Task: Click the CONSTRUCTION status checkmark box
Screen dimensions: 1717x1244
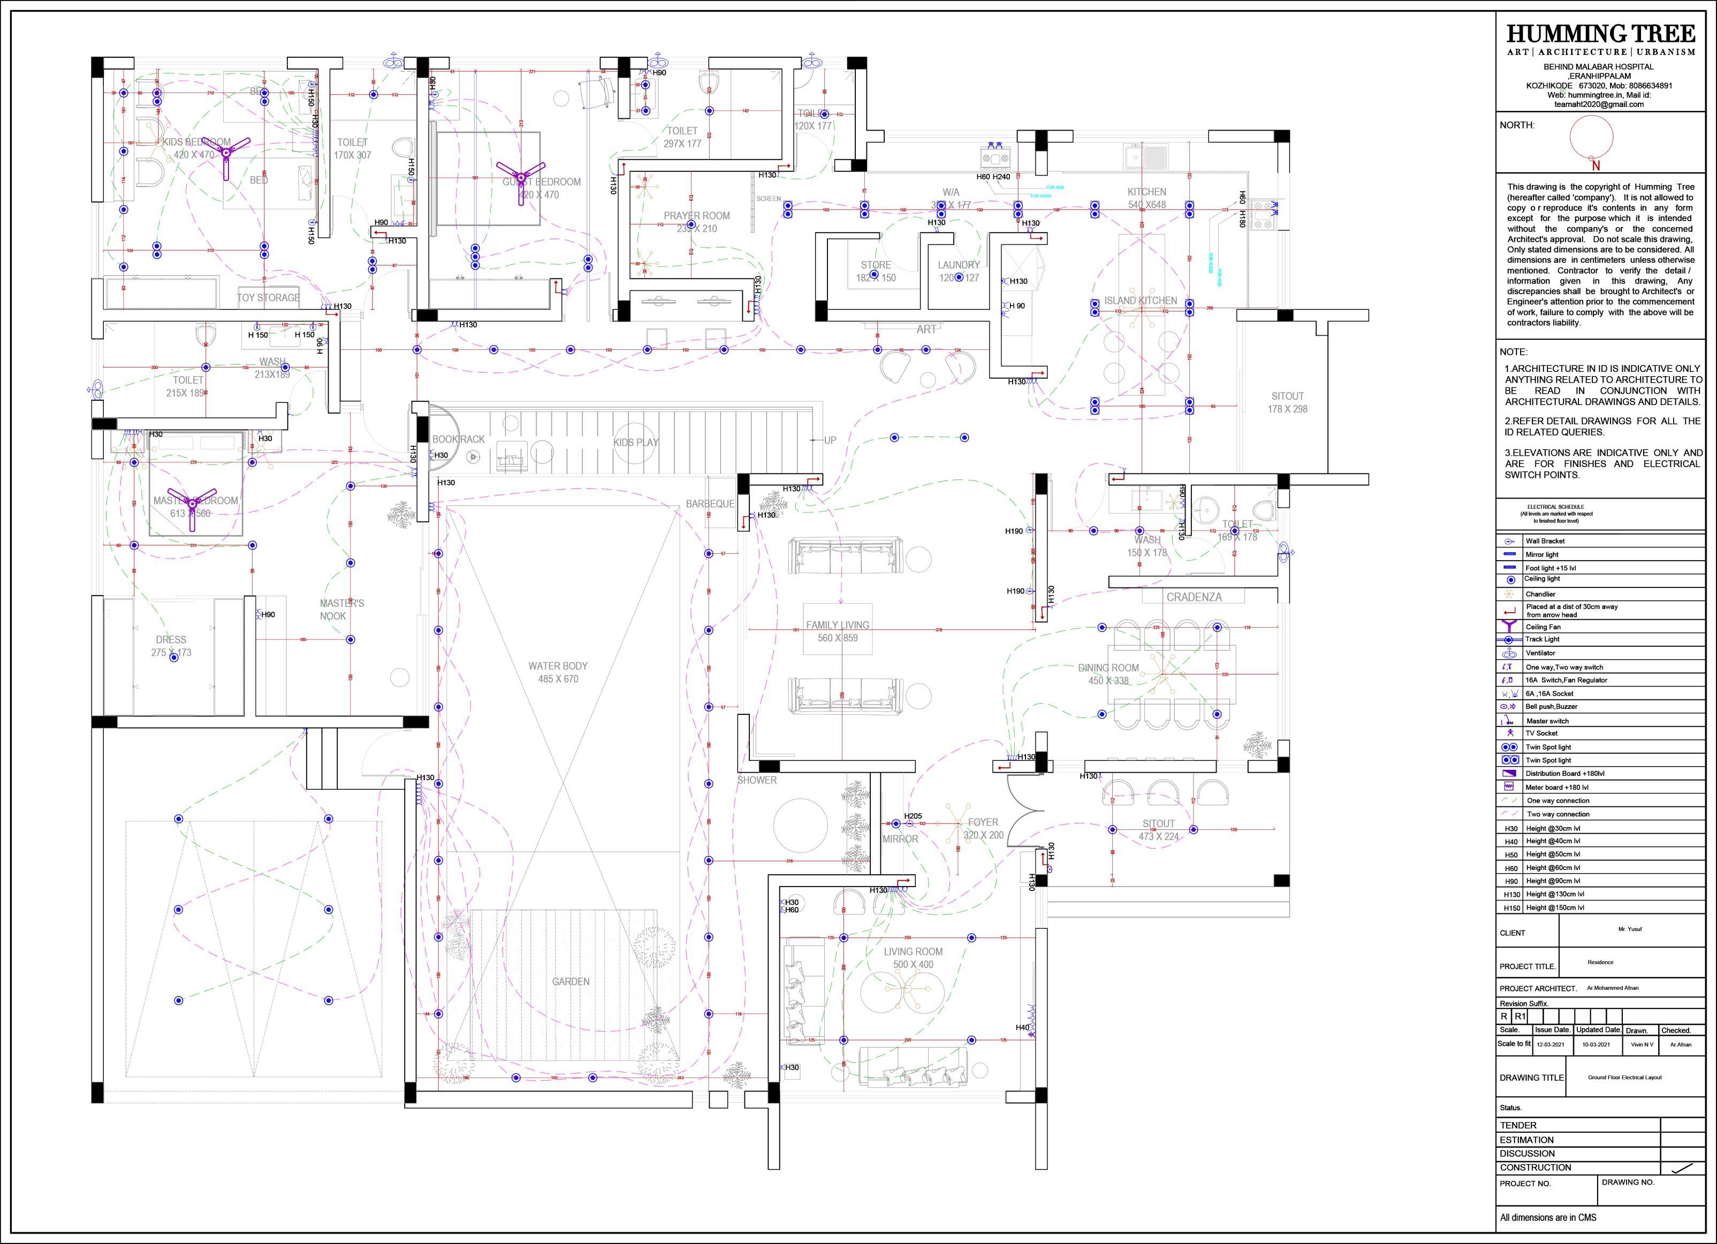Action: pos(1682,1167)
